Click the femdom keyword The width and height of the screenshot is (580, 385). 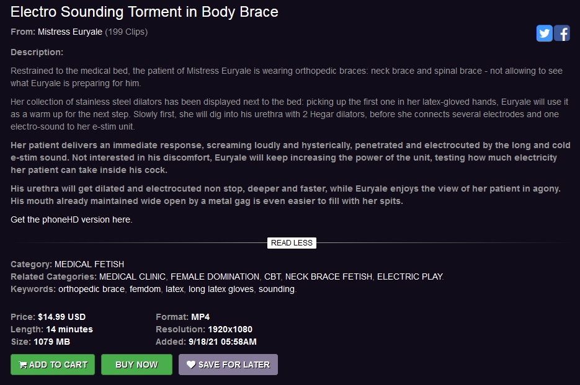click(145, 289)
